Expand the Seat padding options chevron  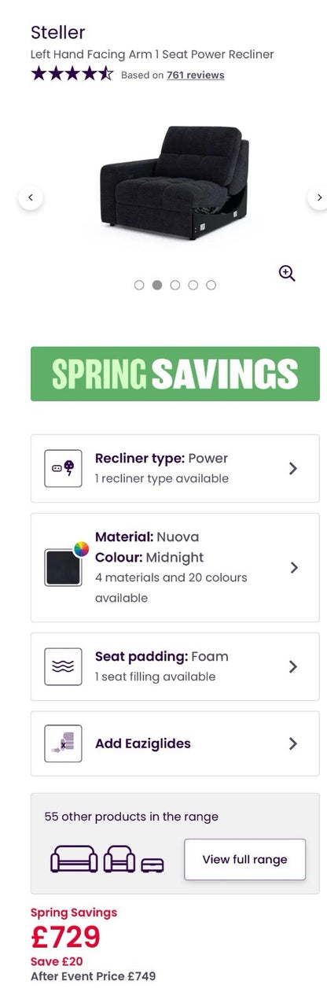(x=293, y=666)
